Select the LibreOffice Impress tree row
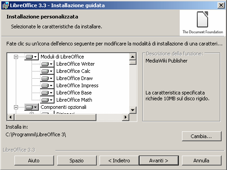The image size is (227, 170). pos(77,85)
